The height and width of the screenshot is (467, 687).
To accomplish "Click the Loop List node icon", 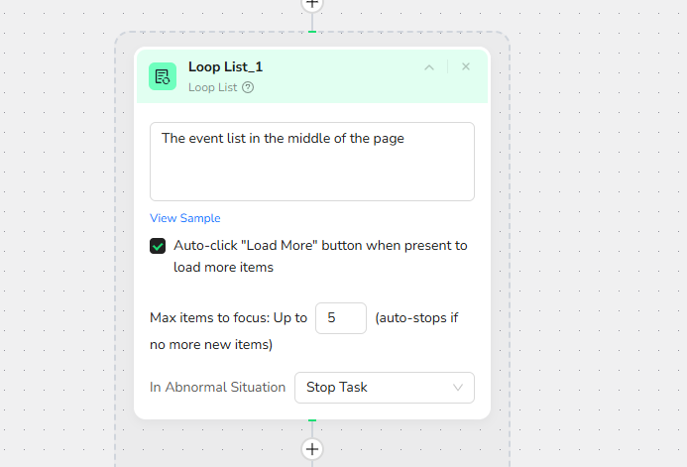I will tap(163, 76).
